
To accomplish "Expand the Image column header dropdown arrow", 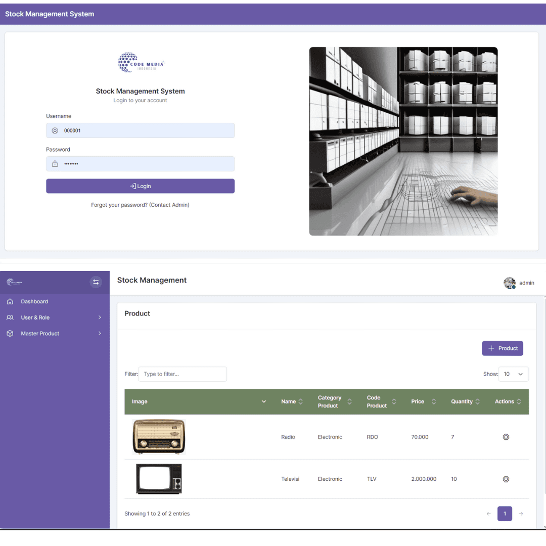I will coord(263,401).
